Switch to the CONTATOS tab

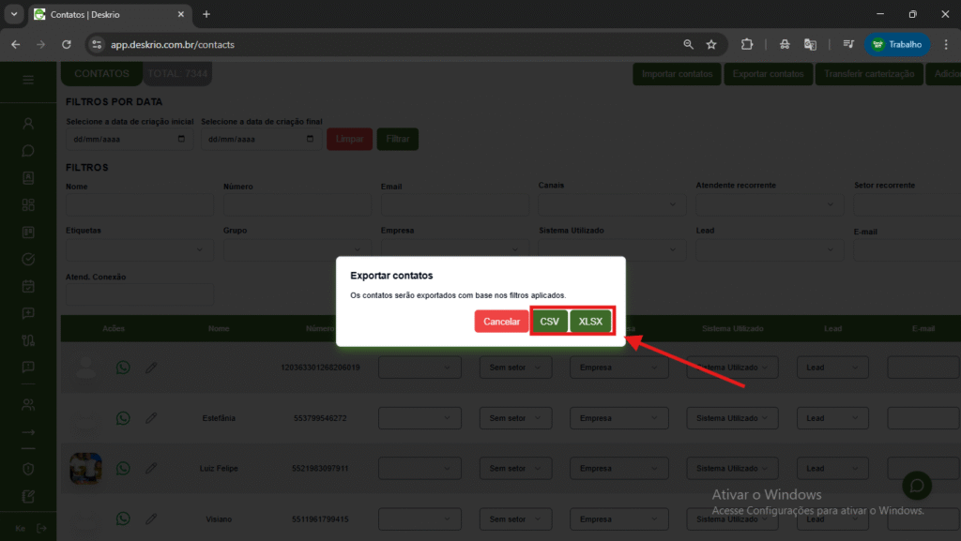(x=101, y=73)
